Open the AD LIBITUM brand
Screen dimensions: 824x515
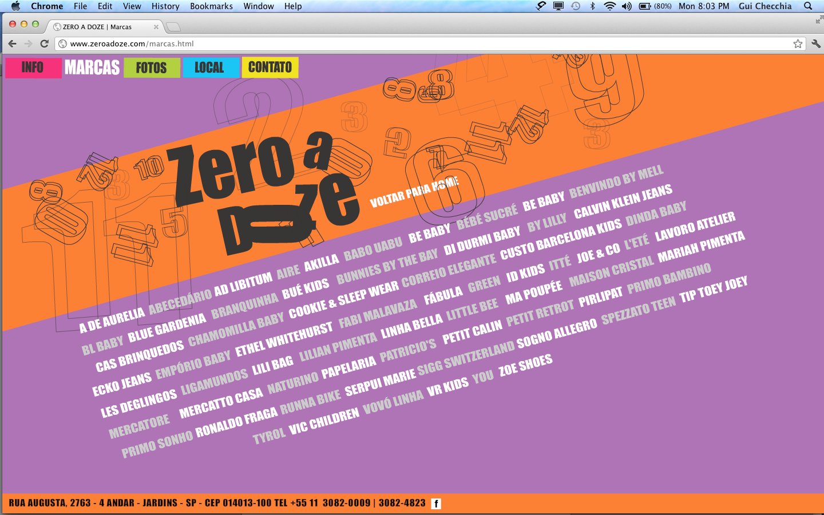coord(243,283)
